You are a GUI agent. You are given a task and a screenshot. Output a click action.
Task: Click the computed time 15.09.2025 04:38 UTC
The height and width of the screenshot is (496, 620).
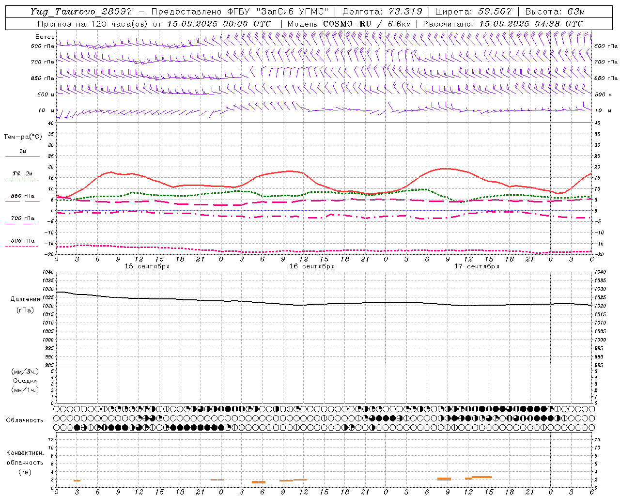531,23
